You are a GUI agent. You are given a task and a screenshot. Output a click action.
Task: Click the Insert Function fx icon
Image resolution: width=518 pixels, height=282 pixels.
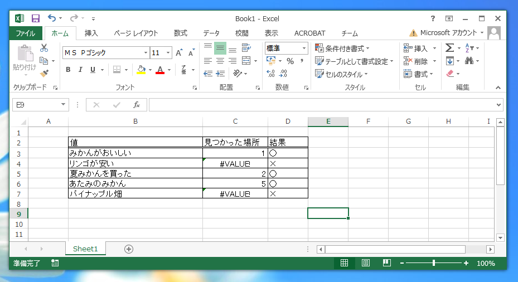[x=137, y=105]
